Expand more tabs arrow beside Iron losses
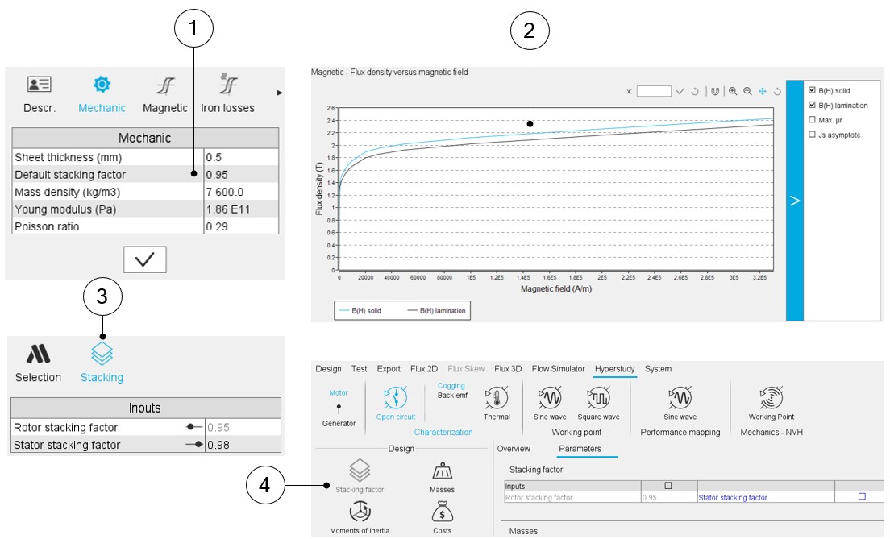The height and width of the screenshot is (539, 890). 280,93
